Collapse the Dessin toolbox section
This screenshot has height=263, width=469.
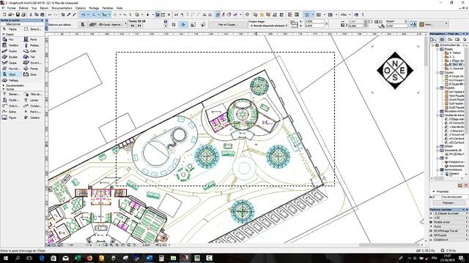(x=4, y=34)
